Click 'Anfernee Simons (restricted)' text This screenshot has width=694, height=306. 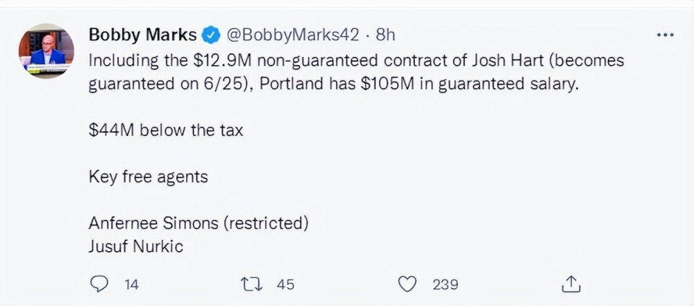[x=198, y=223]
